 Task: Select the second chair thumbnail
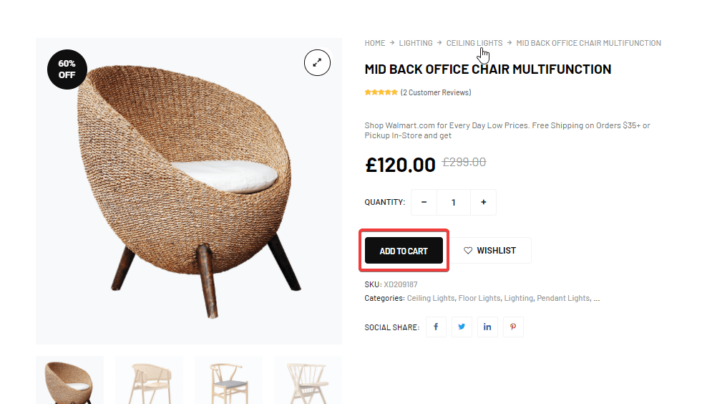[150, 380]
